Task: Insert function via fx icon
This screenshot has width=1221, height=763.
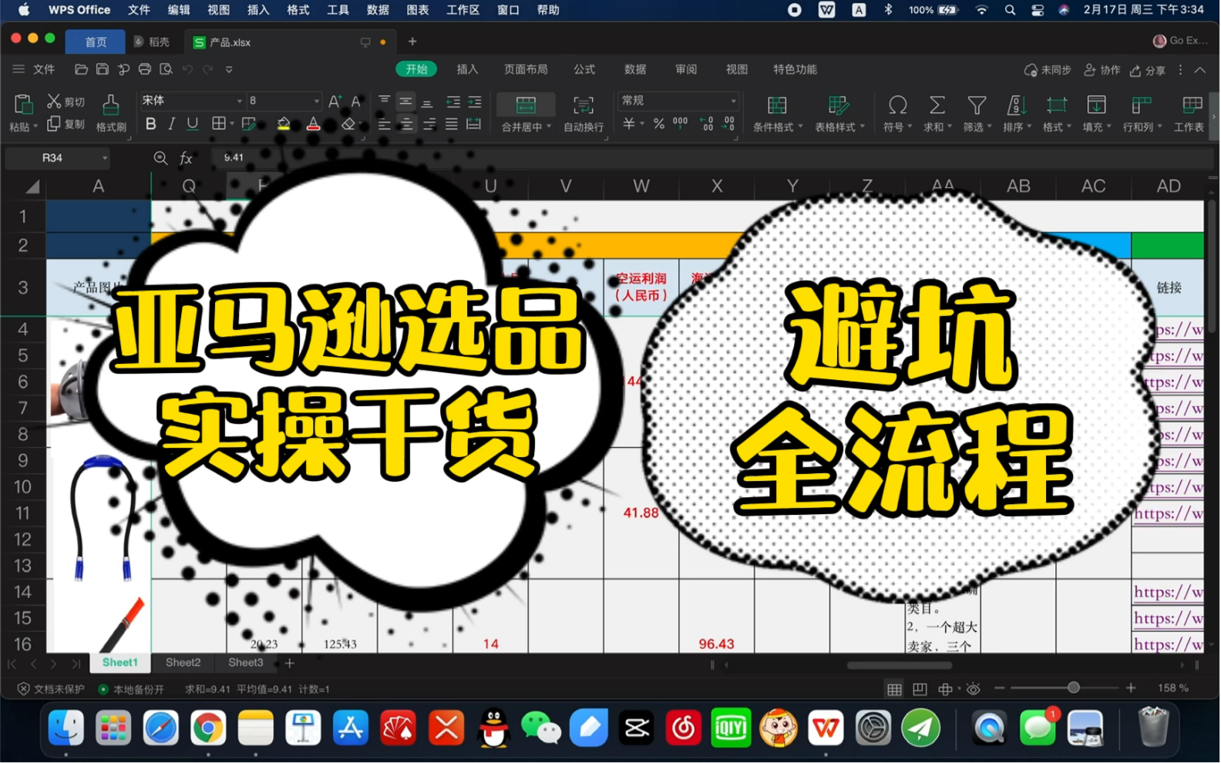Action: (x=186, y=158)
